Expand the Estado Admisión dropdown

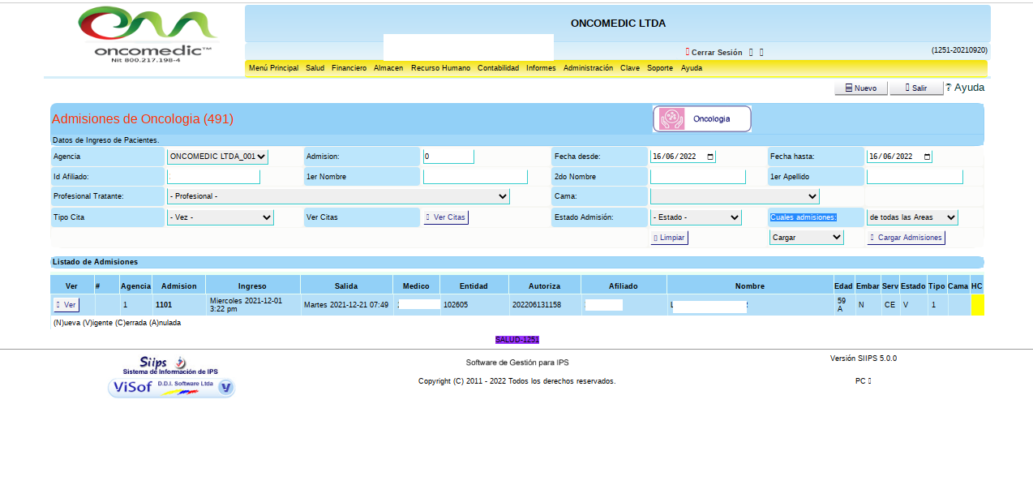pos(696,217)
